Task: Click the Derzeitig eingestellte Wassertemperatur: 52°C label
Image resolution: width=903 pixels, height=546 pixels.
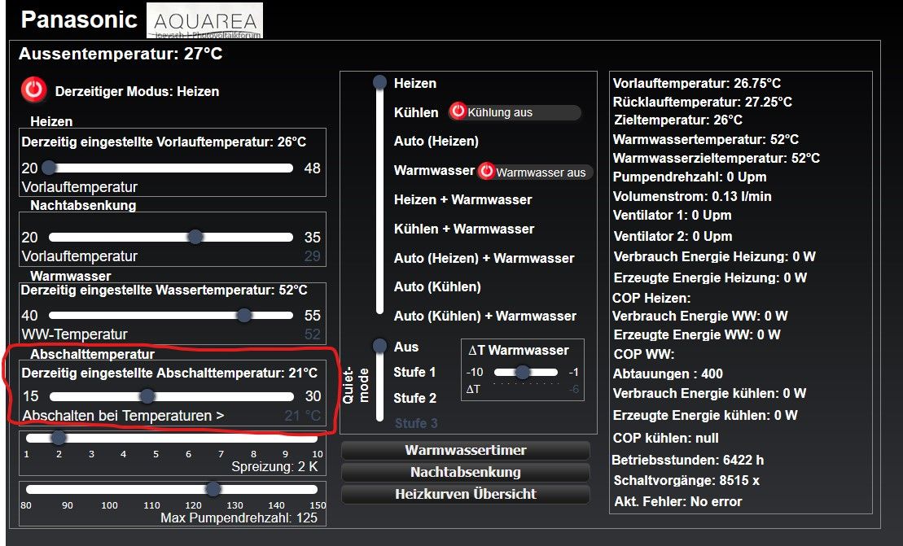Action: tap(164, 290)
